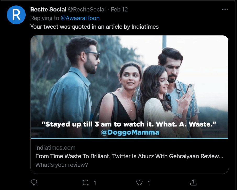Click the indiatimes.com domain text
The image size is (237, 190).
tap(55, 148)
